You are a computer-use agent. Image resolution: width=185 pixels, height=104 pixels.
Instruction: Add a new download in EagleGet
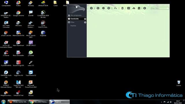pyautogui.click(x=91, y=8)
